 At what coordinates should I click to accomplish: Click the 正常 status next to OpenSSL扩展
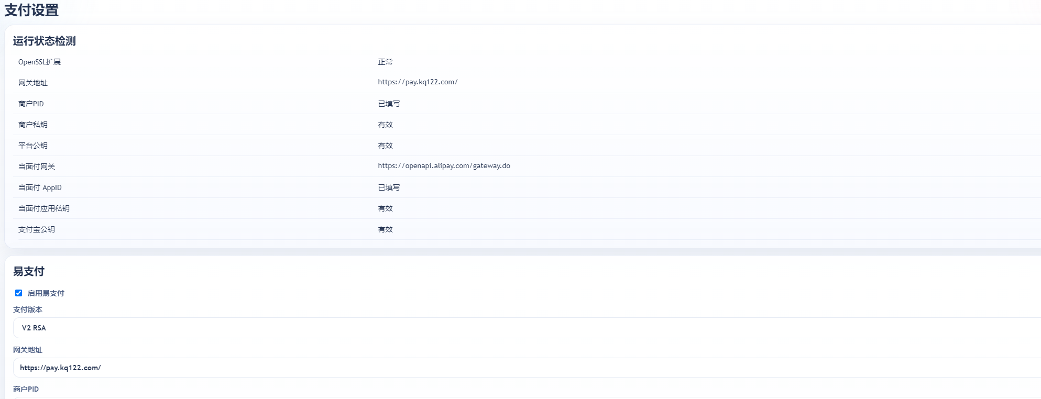pos(385,62)
